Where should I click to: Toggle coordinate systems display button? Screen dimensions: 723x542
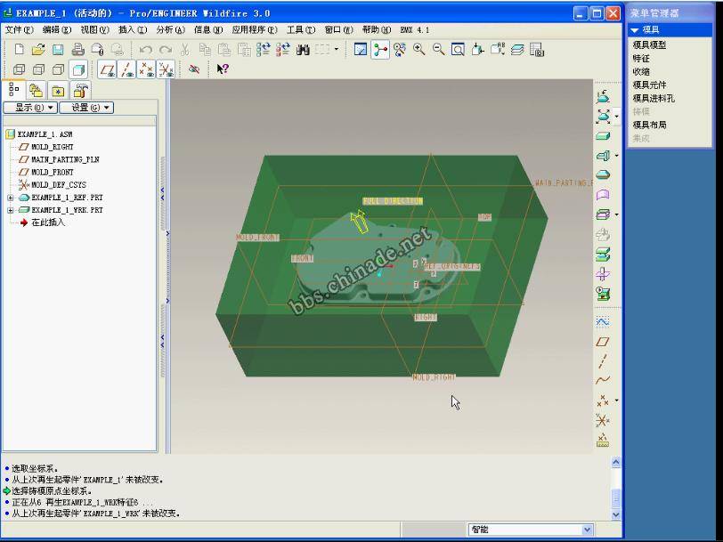(167, 69)
